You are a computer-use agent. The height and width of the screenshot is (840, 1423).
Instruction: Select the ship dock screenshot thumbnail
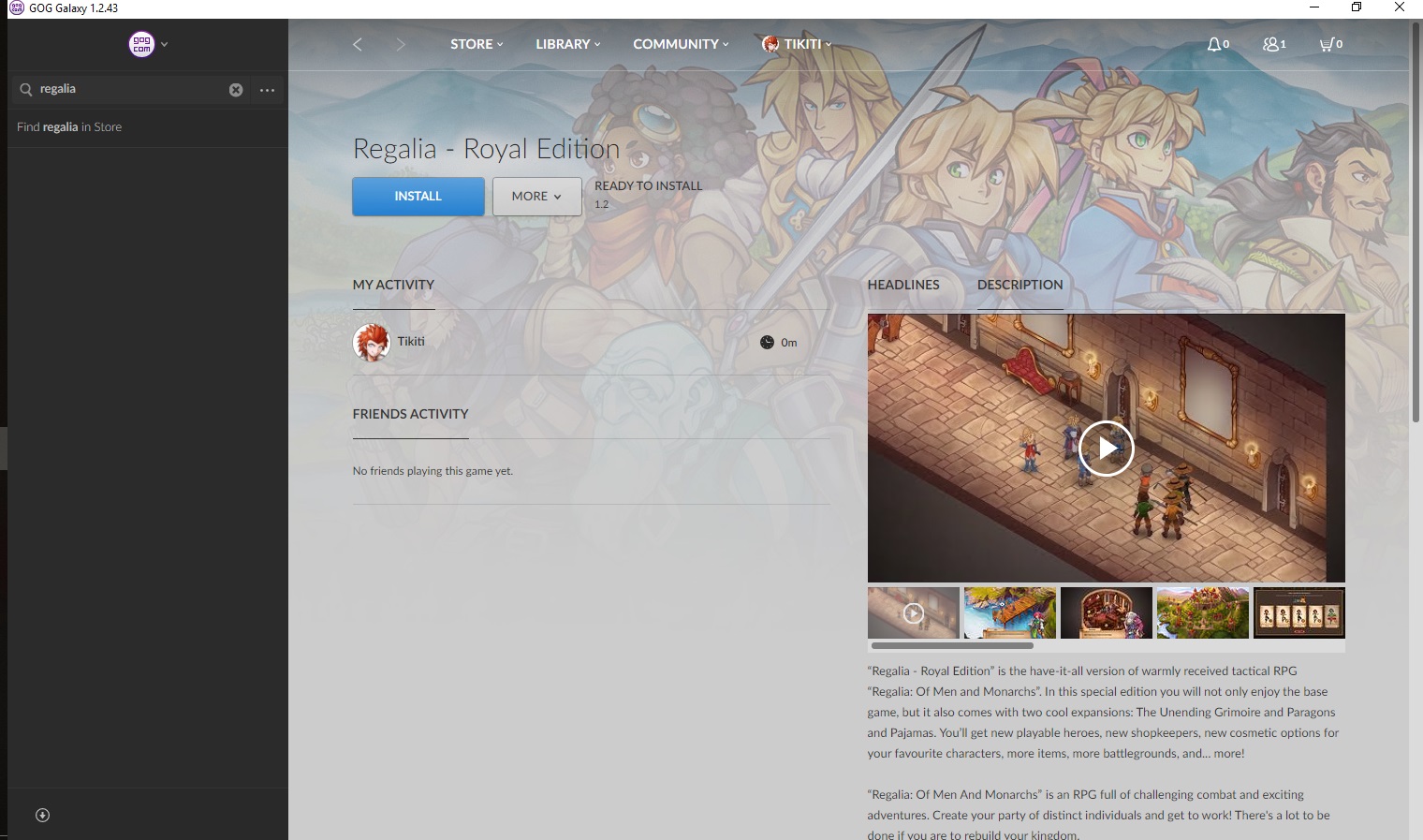pyautogui.click(x=1010, y=613)
